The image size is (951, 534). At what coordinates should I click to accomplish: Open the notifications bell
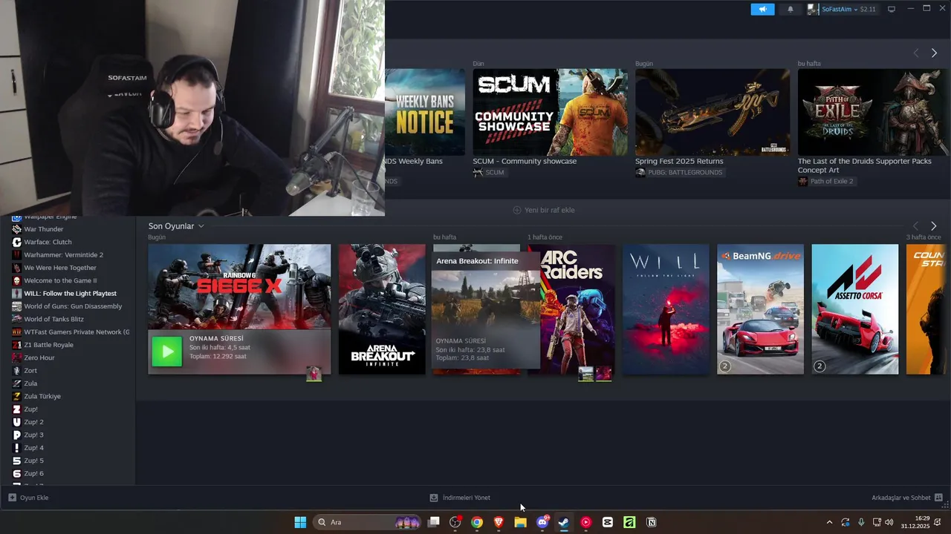pyautogui.click(x=791, y=10)
